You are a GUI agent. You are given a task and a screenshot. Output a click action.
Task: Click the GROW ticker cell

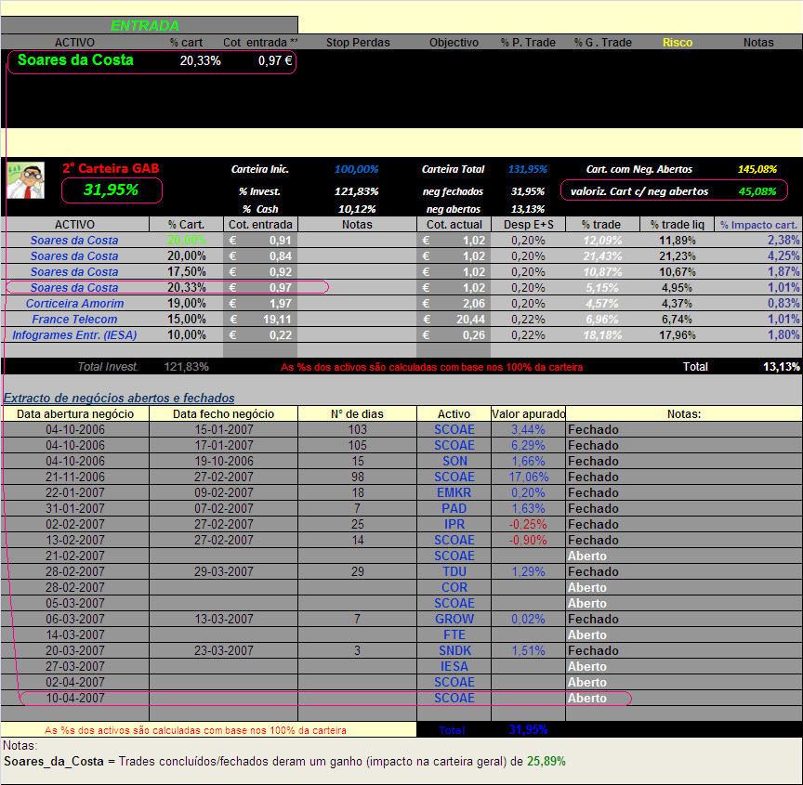pos(454,620)
